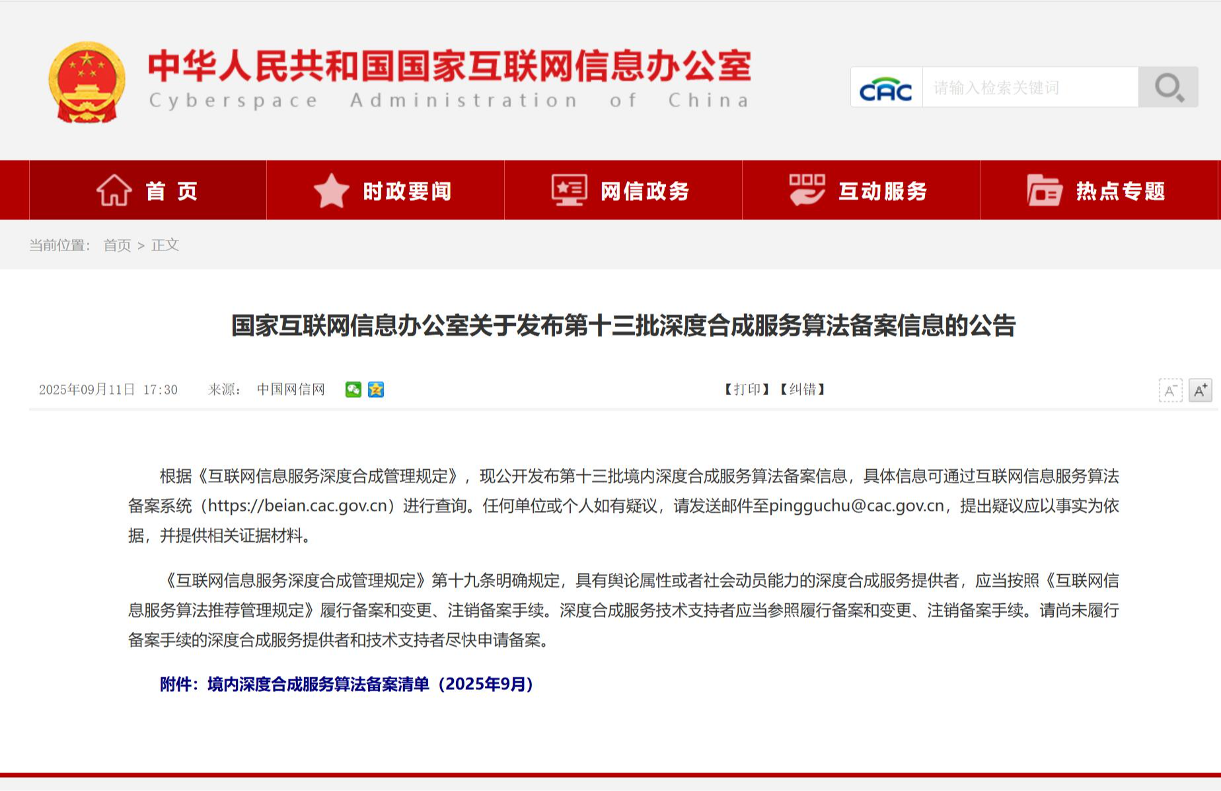Click the magnifier search icon
This screenshot has height=791, width=1221.
tap(1168, 87)
